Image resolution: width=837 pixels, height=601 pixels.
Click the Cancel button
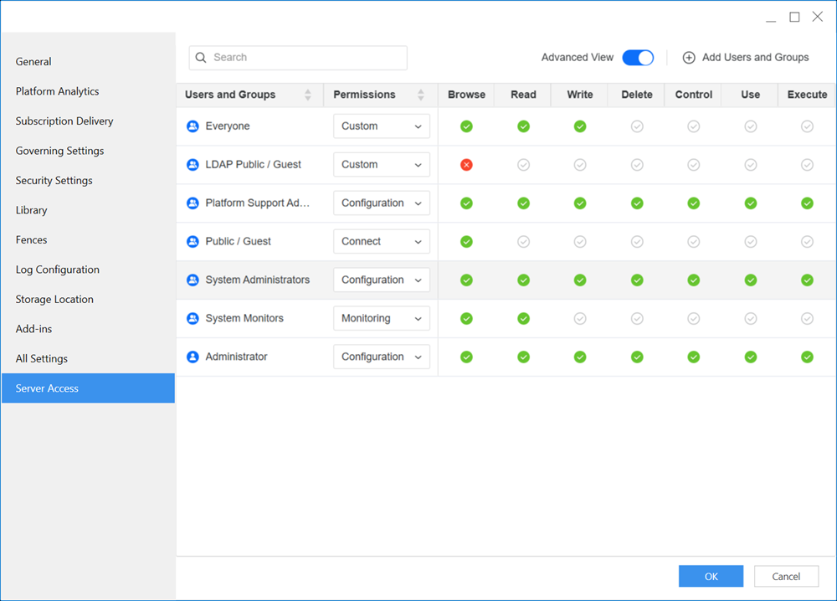[x=786, y=576]
